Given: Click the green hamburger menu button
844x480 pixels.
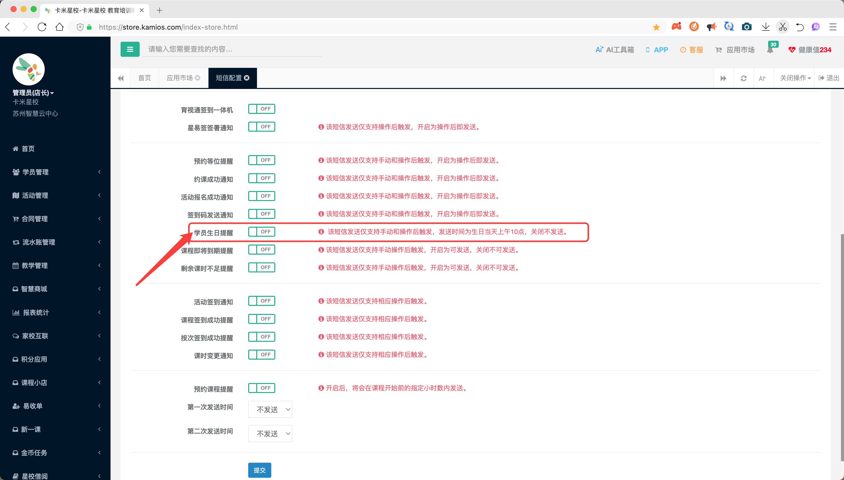Looking at the screenshot, I should click(x=130, y=49).
